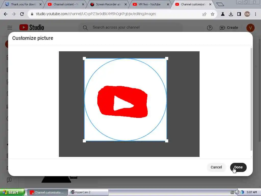This screenshot has width=261, height=196.
Task: Click the Done button
Action: click(238, 167)
